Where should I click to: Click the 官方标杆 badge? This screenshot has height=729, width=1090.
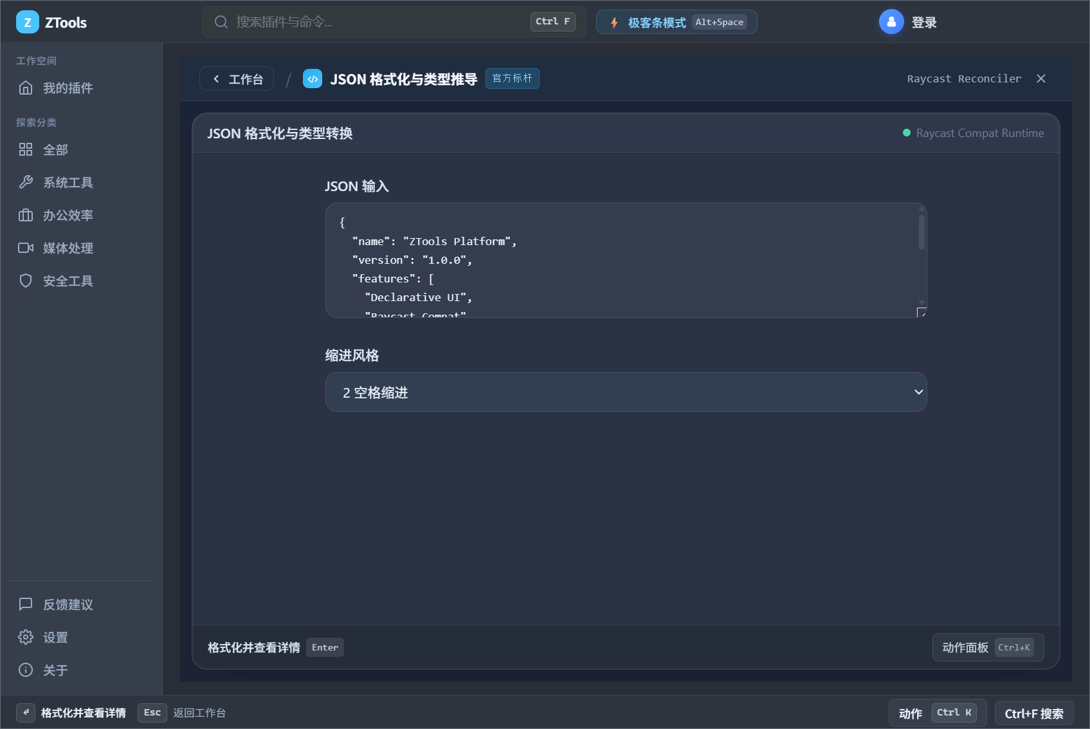coord(512,78)
